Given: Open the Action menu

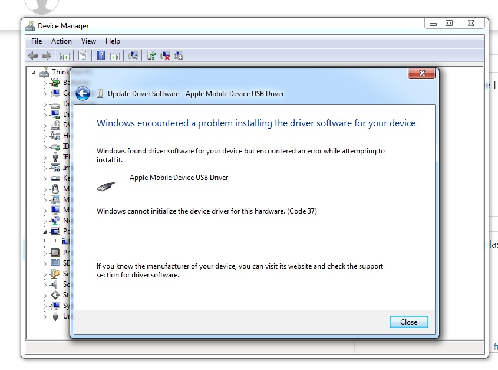Looking at the screenshot, I should coord(62,41).
